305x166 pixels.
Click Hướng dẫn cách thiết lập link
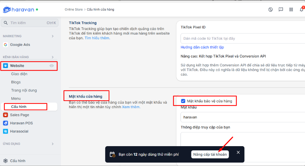pos(202,47)
